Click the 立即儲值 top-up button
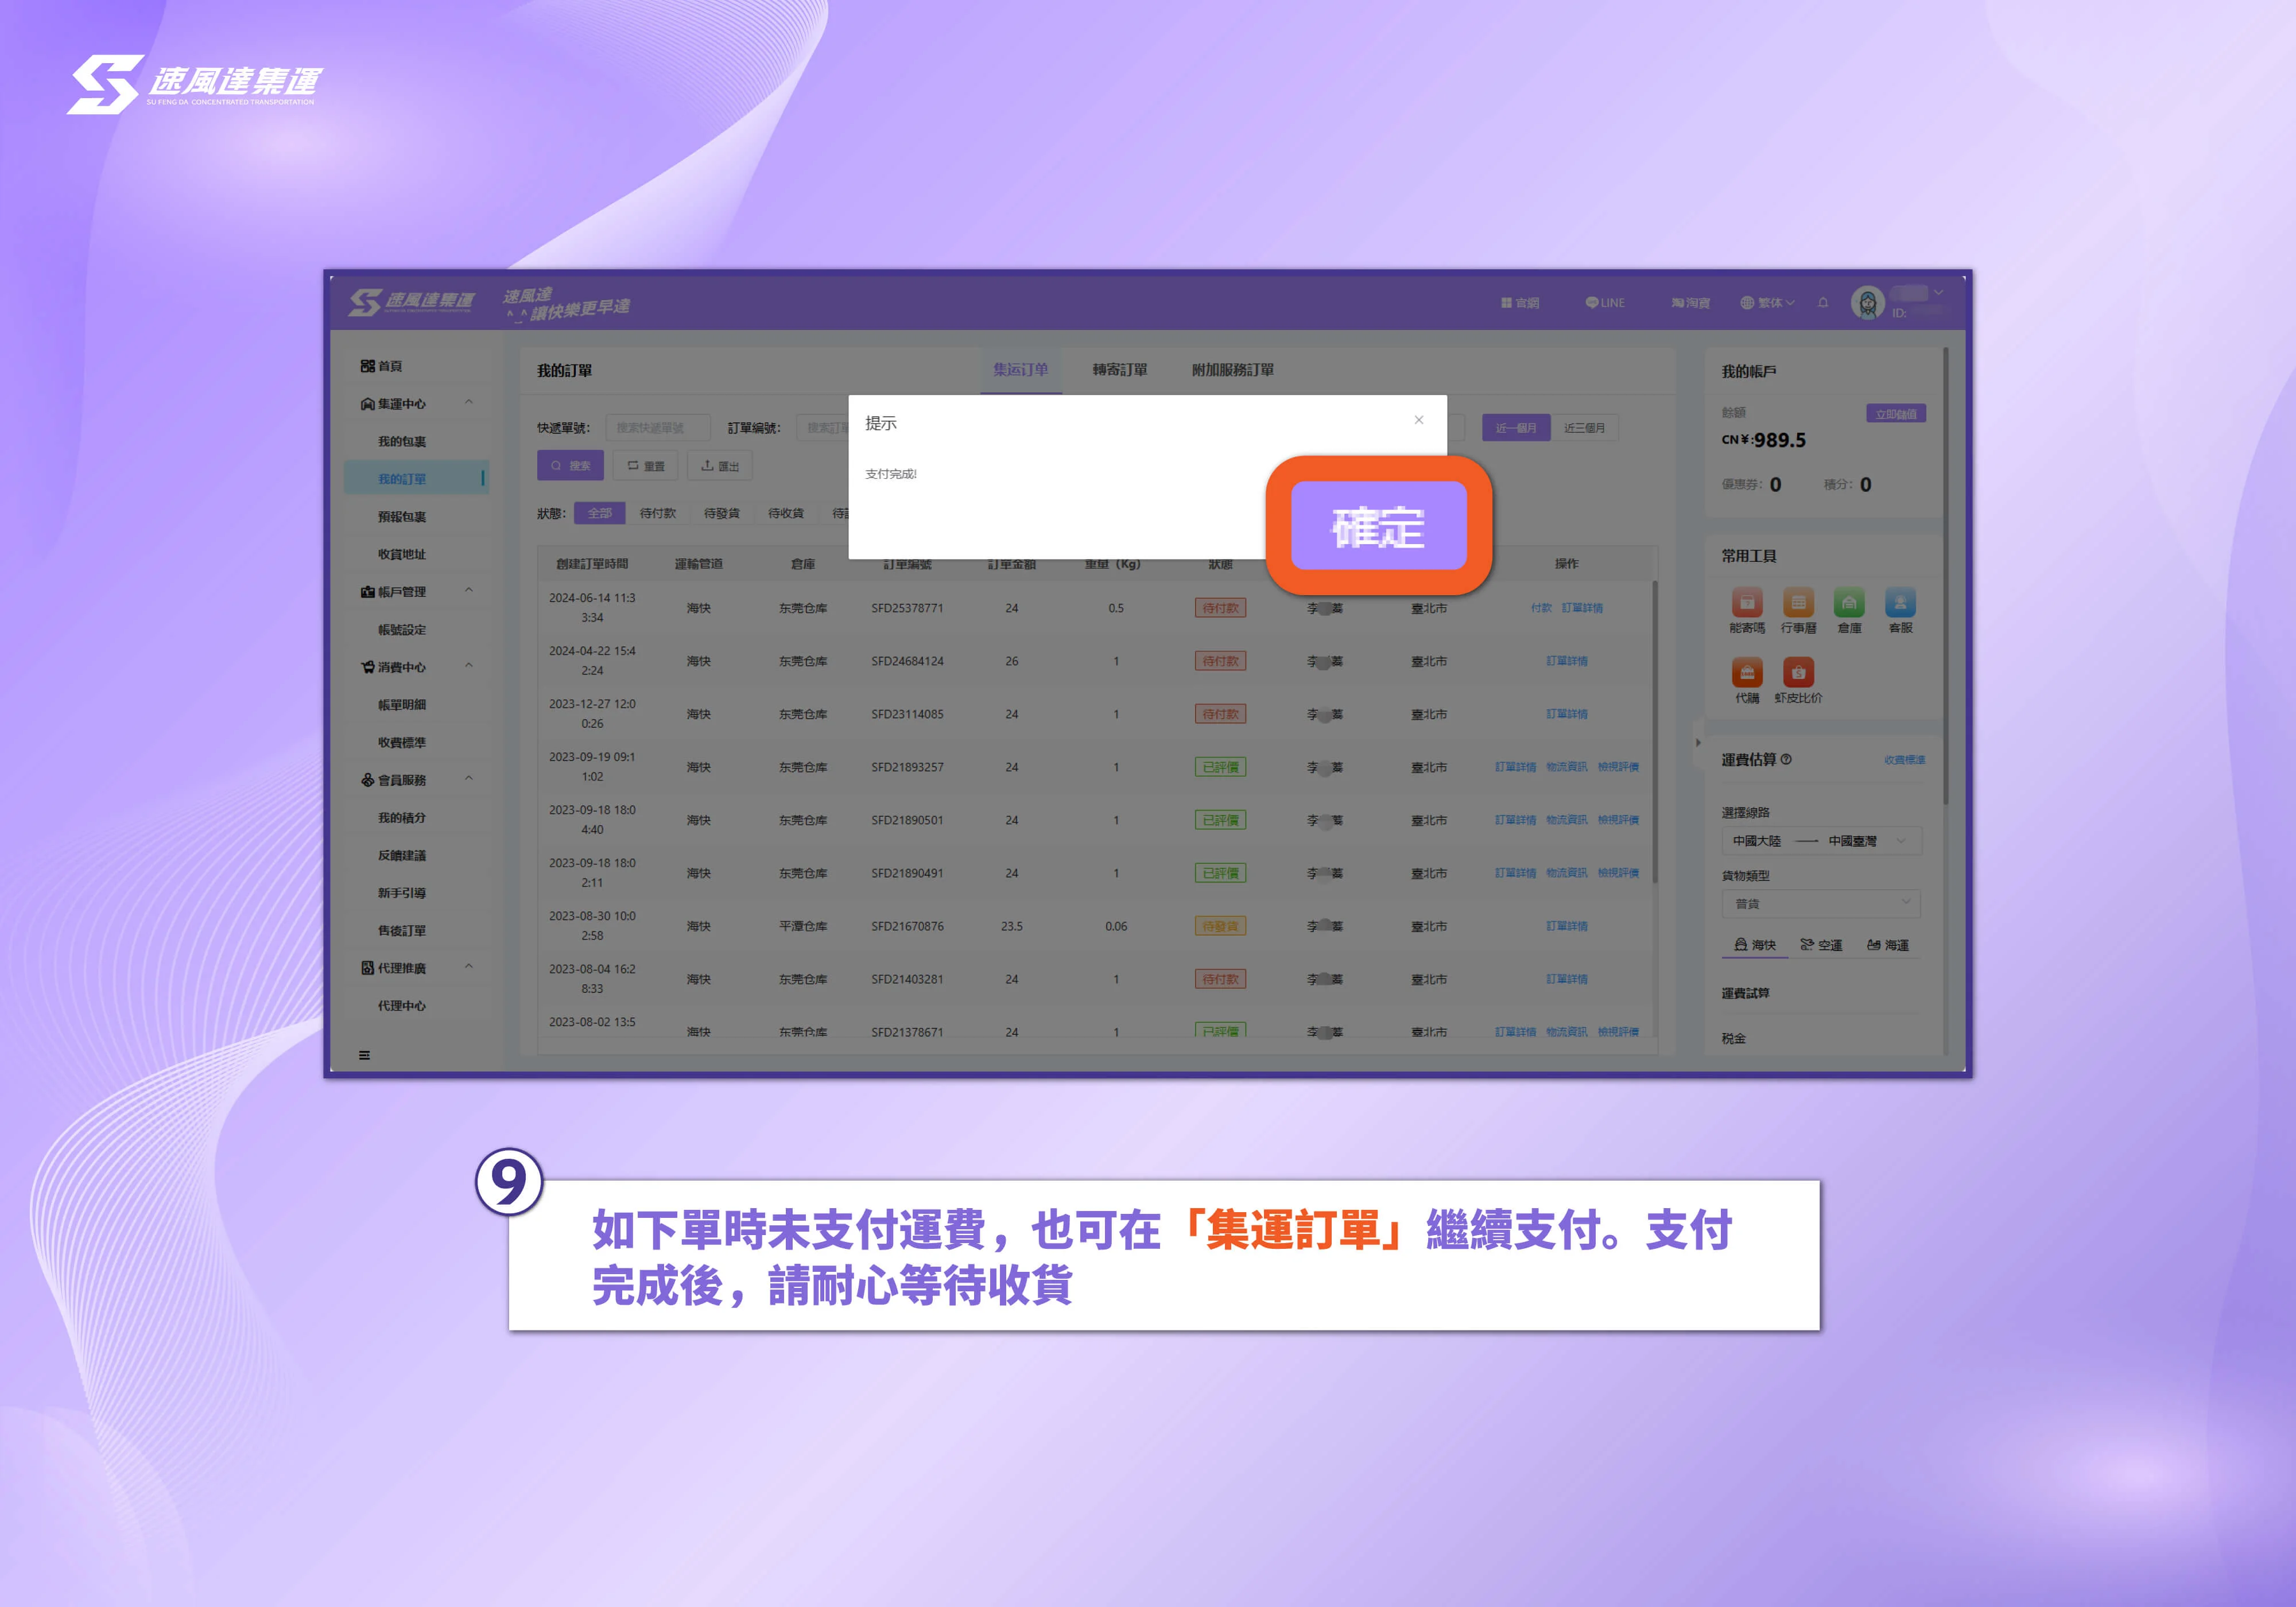The image size is (2296, 1607). point(1896,414)
